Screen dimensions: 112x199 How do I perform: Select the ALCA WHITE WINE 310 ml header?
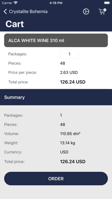tap(56, 40)
